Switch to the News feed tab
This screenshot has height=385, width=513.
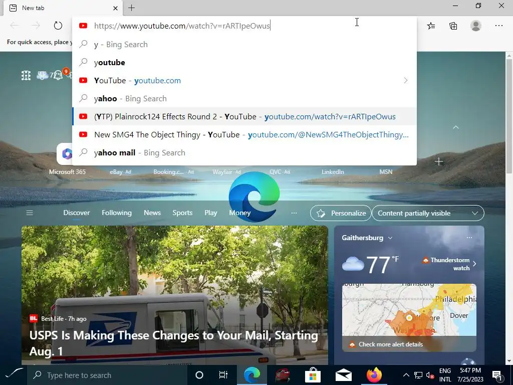click(152, 213)
